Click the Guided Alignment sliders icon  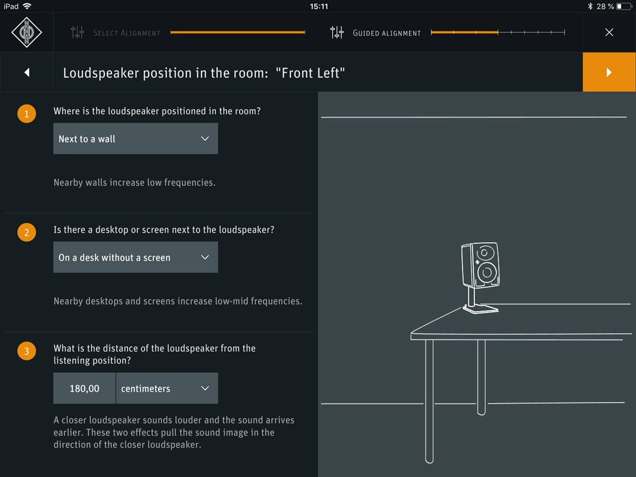click(x=337, y=33)
